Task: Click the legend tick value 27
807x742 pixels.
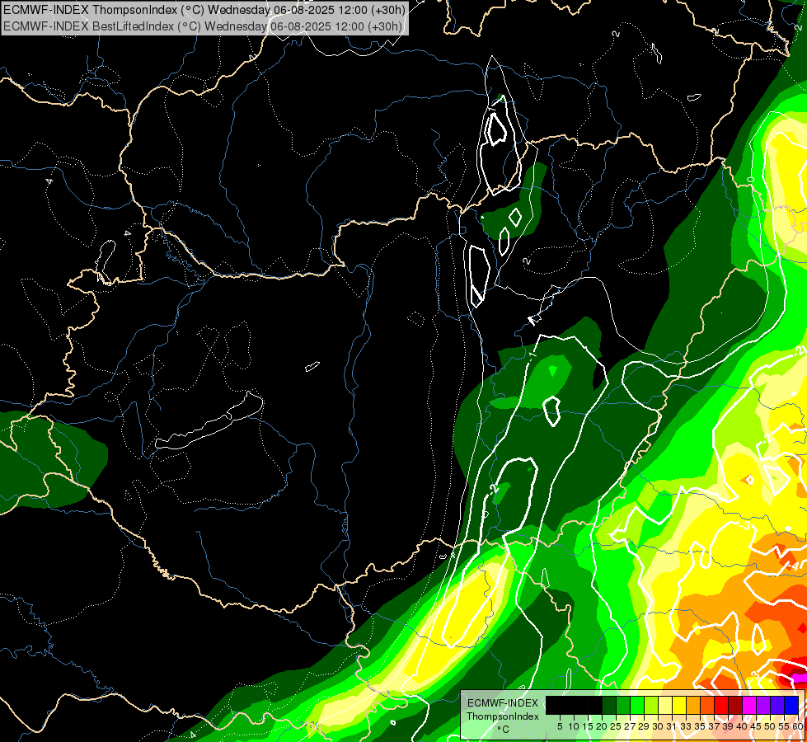Action: [630, 726]
